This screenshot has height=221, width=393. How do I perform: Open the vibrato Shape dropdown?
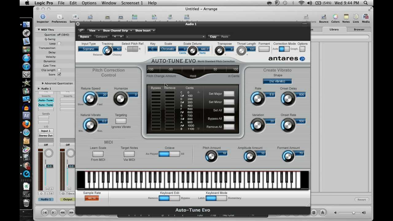277,81
